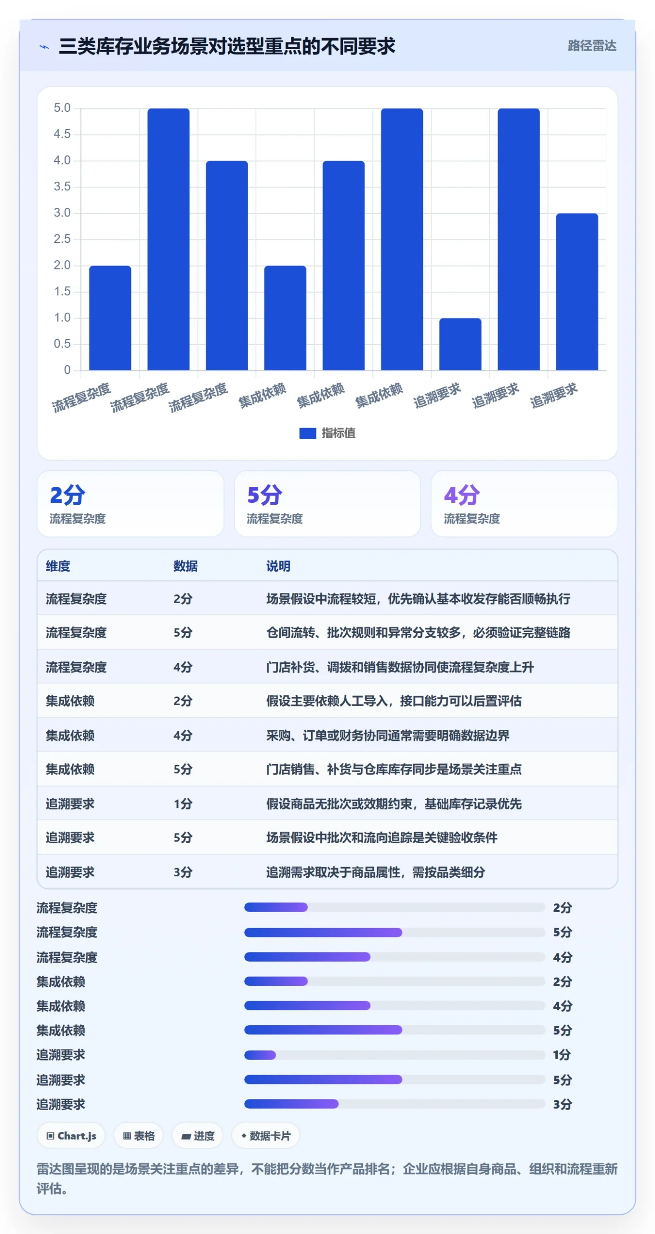
Task: Click the 进度 tag
Action: click(197, 1136)
